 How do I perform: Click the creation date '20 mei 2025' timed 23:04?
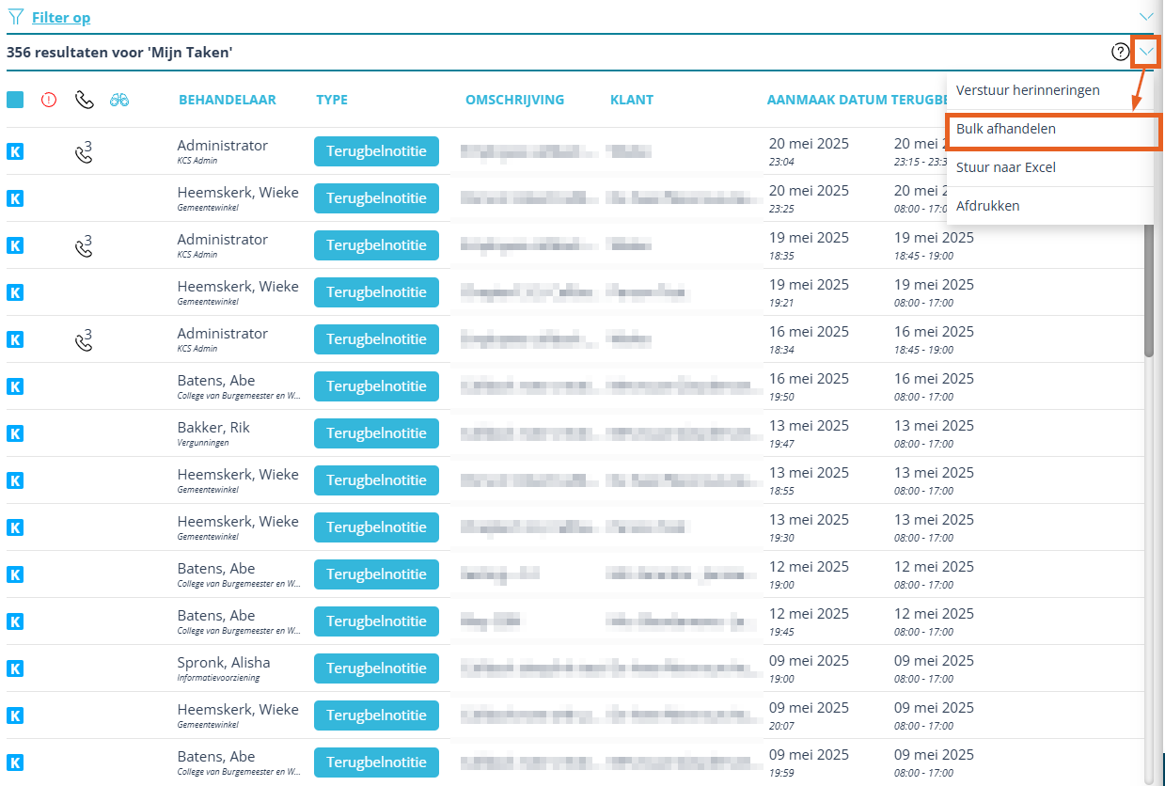[x=809, y=144]
